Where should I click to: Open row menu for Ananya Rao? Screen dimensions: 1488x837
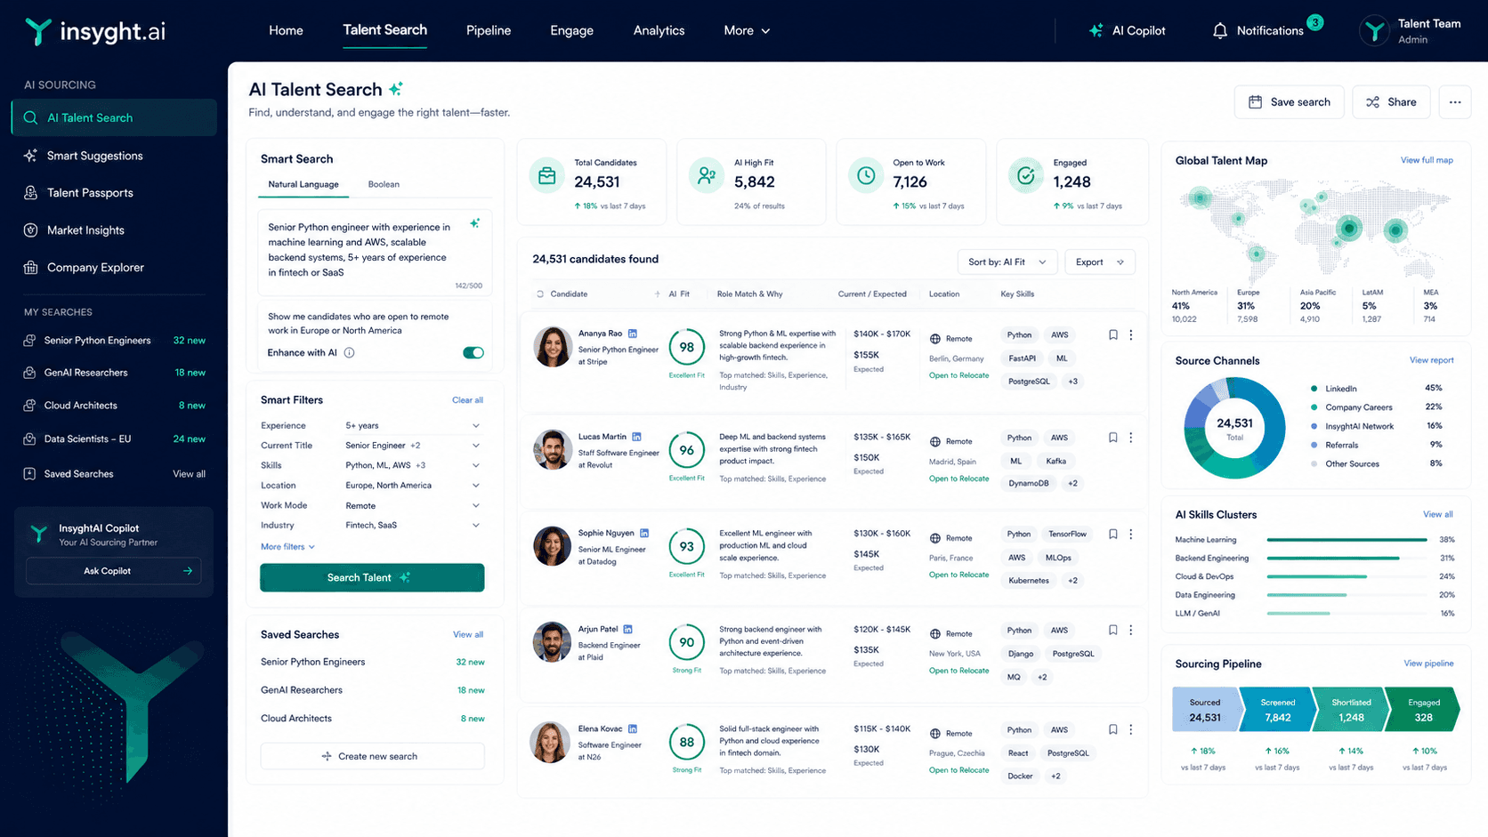pos(1131,335)
